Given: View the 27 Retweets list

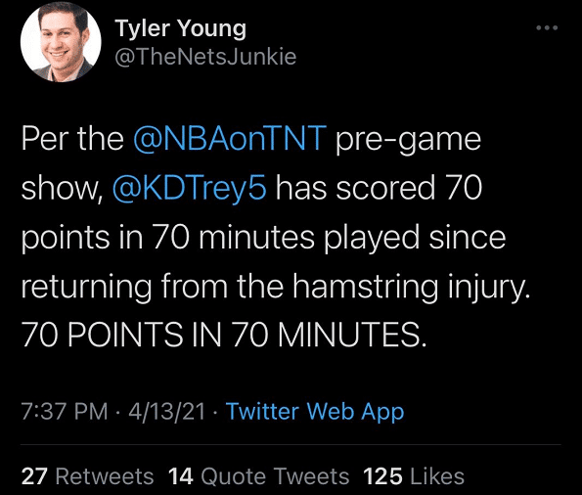Looking at the screenshot, I should 87,476.
